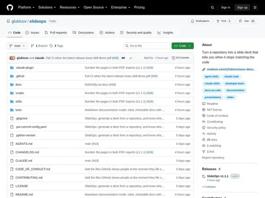Open the AGENTS.md file
The height and width of the screenshot is (198, 265).
tap(24, 144)
